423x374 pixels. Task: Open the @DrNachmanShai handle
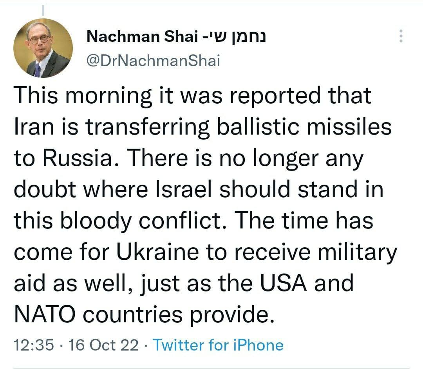pyautogui.click(x=153, y=61)
